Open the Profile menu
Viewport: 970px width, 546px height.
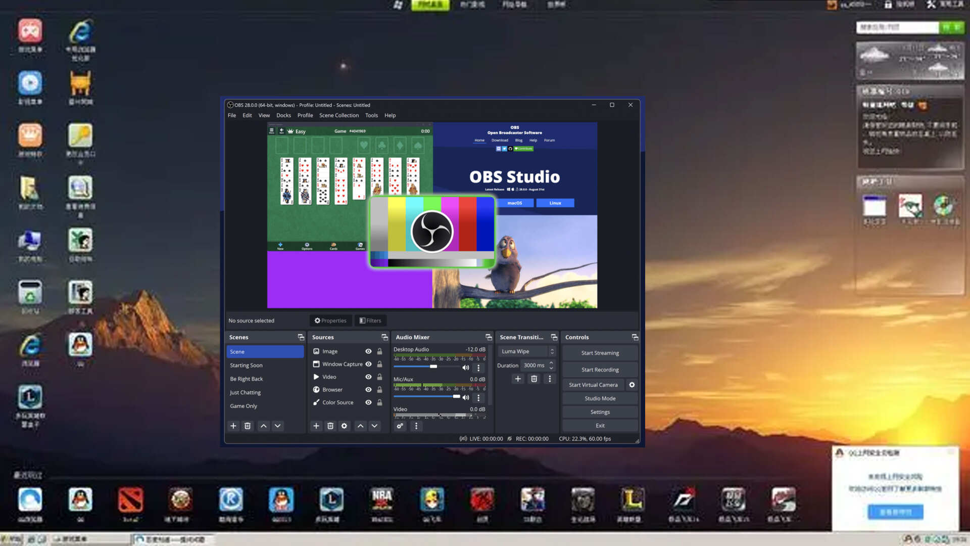pyautogui.click(x=305, y=115)
